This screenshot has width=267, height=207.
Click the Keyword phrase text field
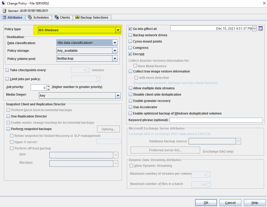pyautogui.click(x=216, y=120)
